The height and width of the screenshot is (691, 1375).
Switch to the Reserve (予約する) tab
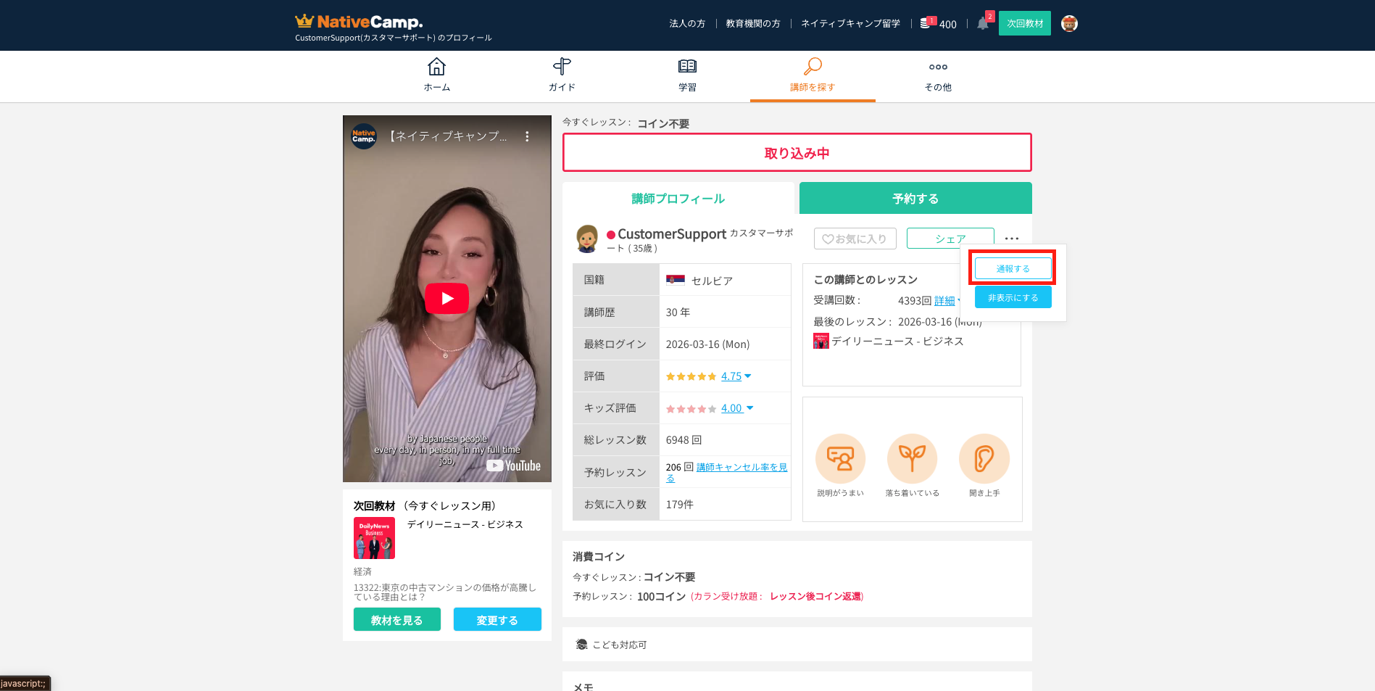915,199
